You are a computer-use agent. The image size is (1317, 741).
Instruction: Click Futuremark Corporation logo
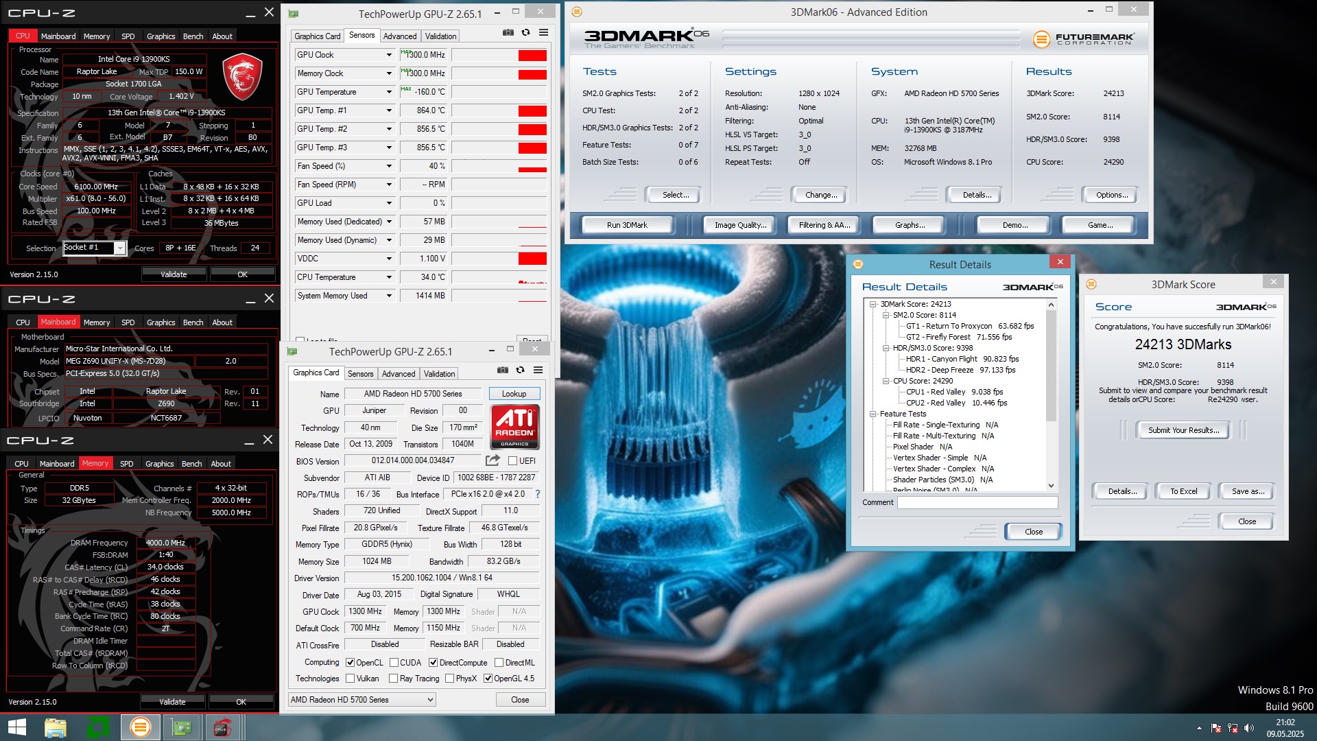click(x=1084, y=39)
